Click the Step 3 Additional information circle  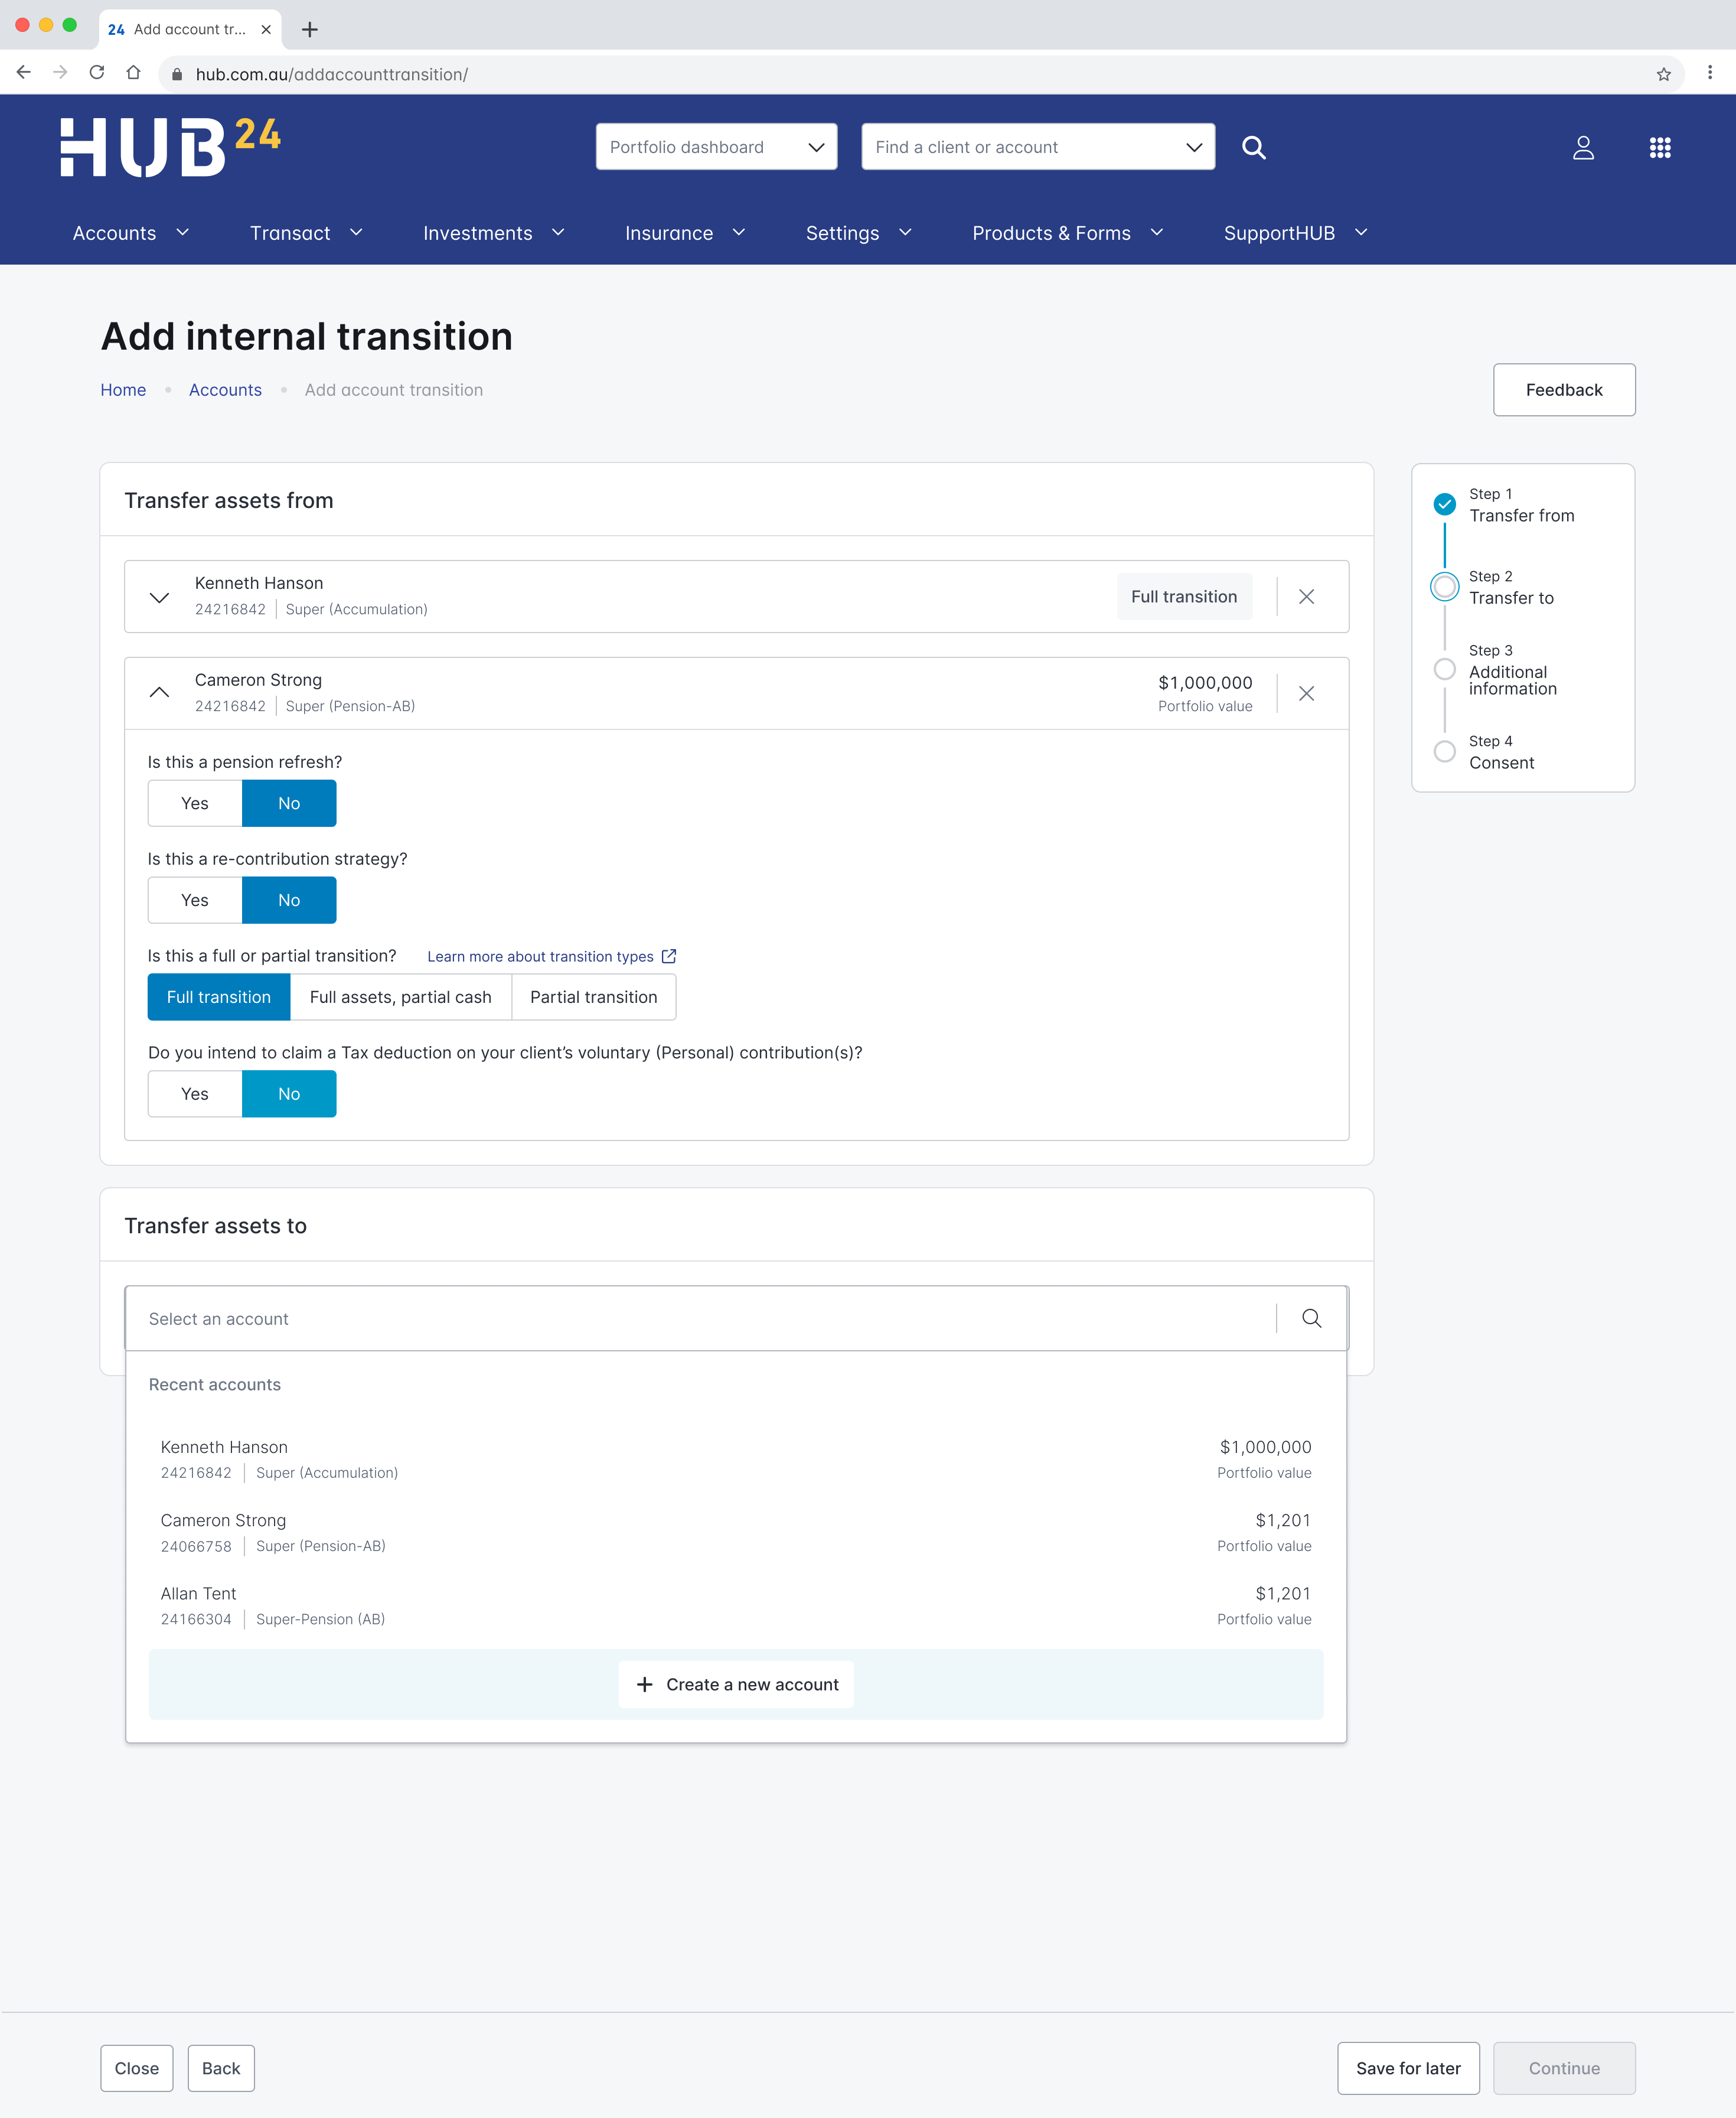pos(1444,669)
